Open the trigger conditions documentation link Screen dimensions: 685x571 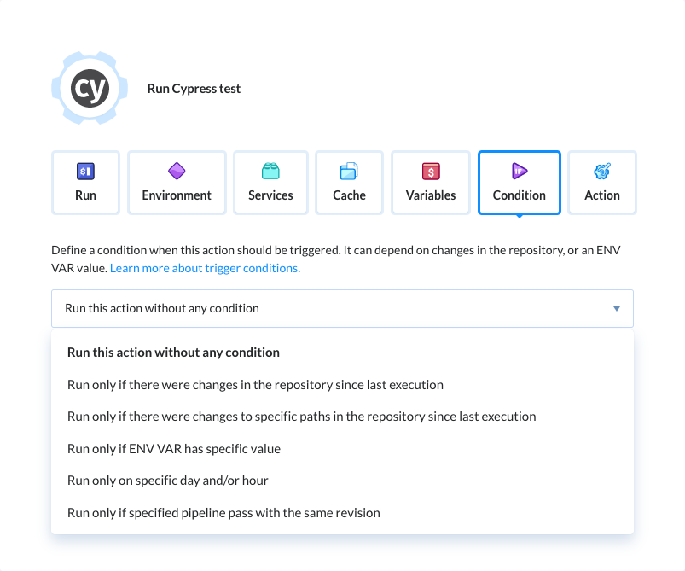(x=205, y=267)
